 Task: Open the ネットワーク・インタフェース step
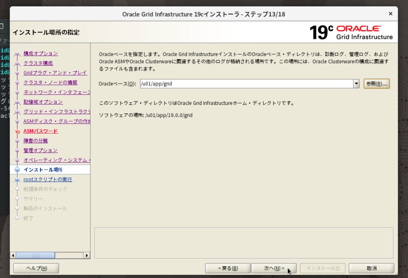[x=57, y=92]
